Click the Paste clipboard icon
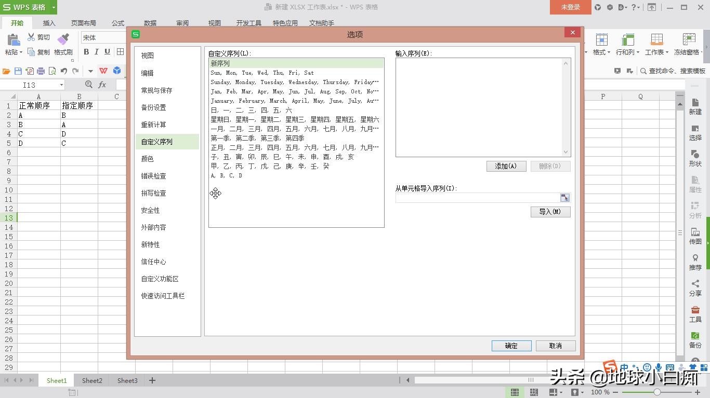Screen dimensions: 710x398 tap(14, 39)
